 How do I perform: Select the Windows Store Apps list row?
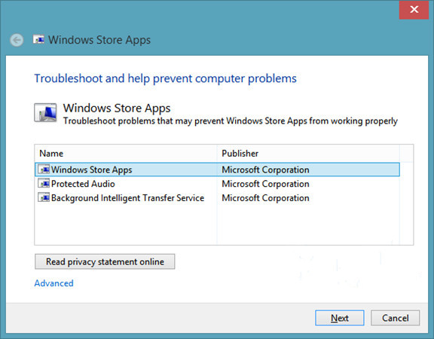tap(217, 169)
